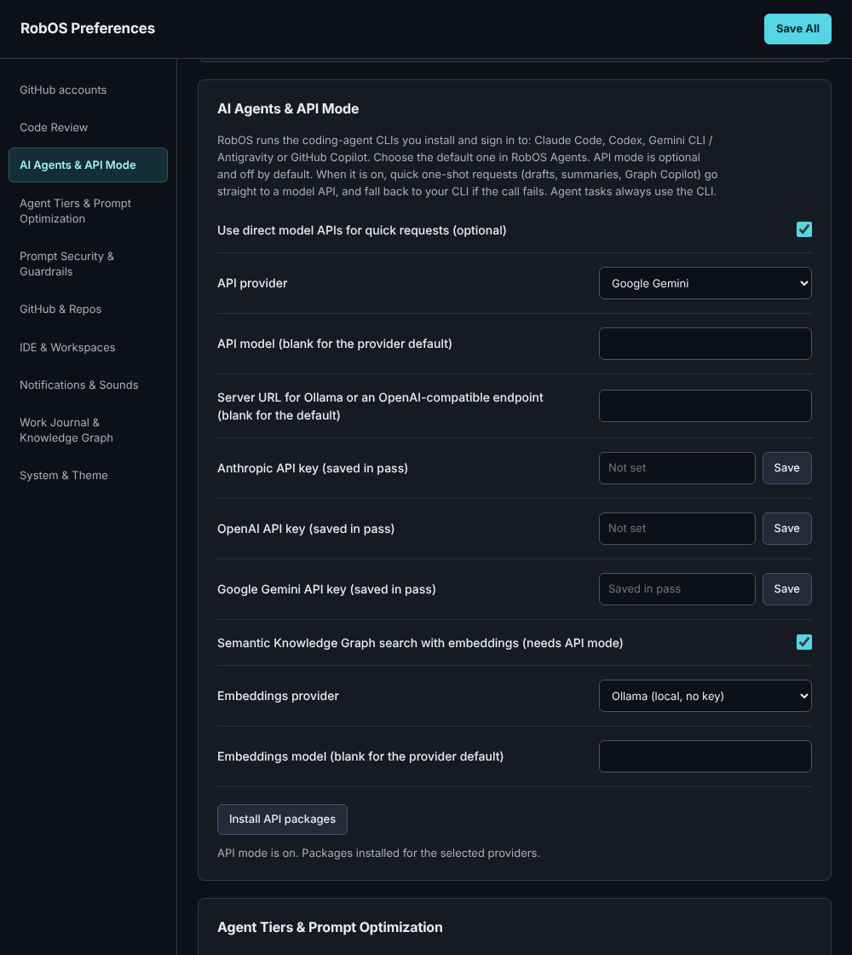Click the OpenAI API key field
This screenshot has width=852, height=955.
pos(676,529)
